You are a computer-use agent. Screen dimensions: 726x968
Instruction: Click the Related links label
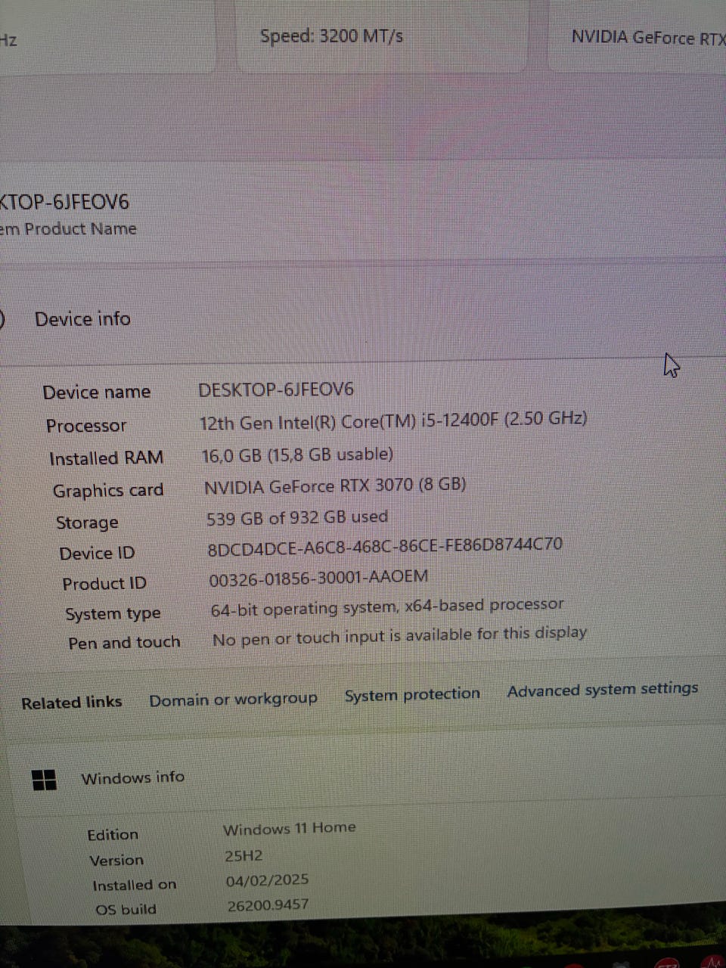click(71, 703)
